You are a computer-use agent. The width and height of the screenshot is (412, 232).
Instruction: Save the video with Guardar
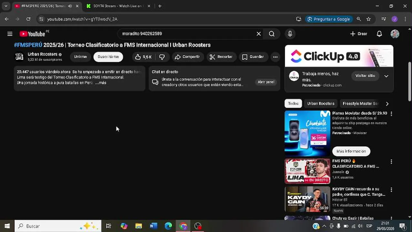pos(253,57)
